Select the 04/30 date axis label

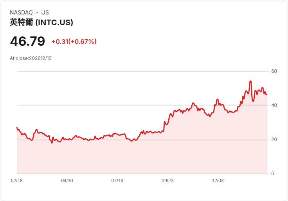(x=67, y=181)
